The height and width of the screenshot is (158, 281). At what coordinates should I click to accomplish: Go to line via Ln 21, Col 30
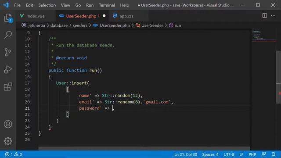click(x=186, y=154)
